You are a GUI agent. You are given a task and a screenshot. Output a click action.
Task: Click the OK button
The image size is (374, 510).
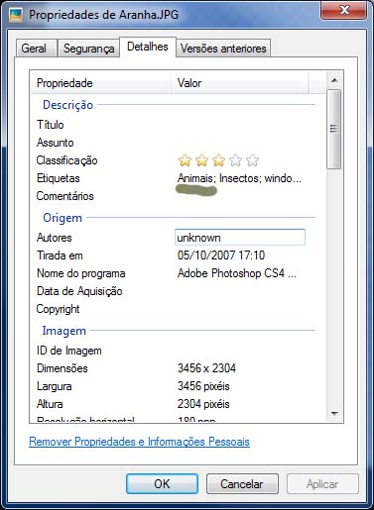(x=162, y=484)
